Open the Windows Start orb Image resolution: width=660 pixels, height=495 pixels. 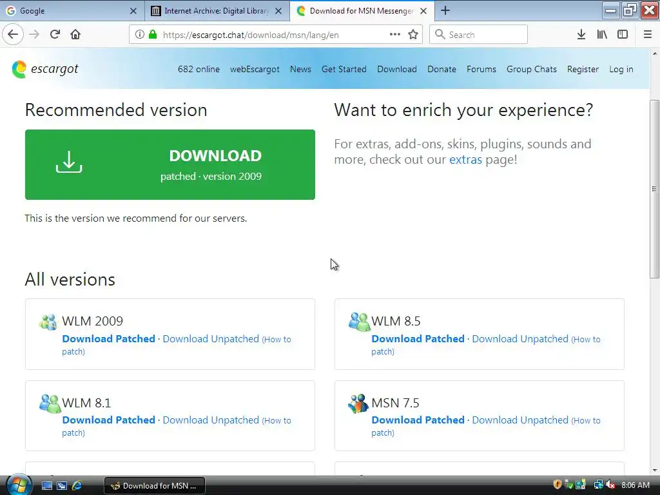tap(19, 485)
